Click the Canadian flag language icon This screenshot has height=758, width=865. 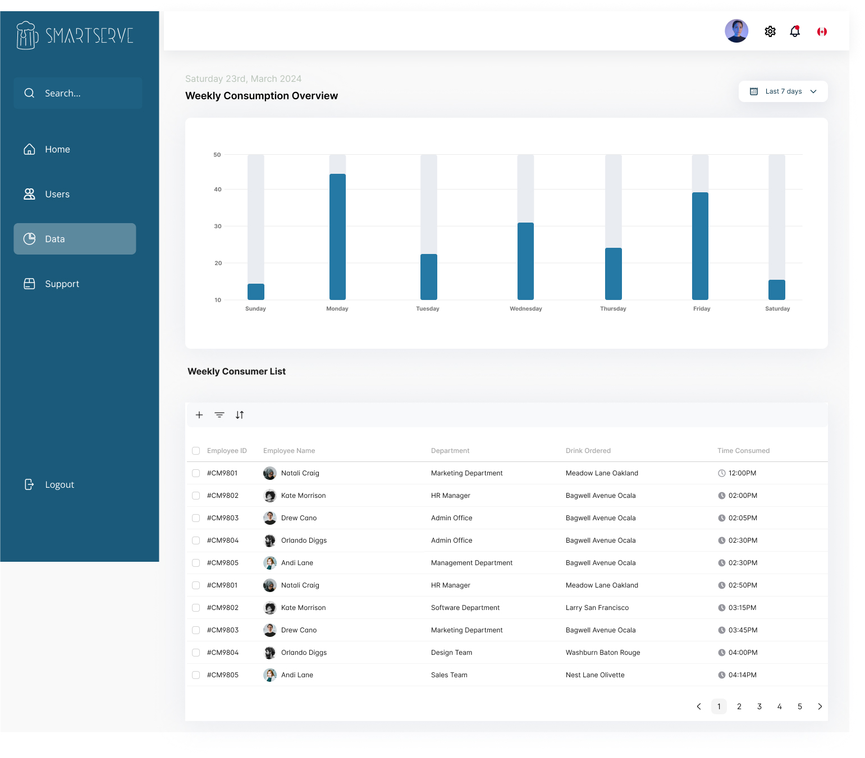pyautogui.click(x=821, y=31)
